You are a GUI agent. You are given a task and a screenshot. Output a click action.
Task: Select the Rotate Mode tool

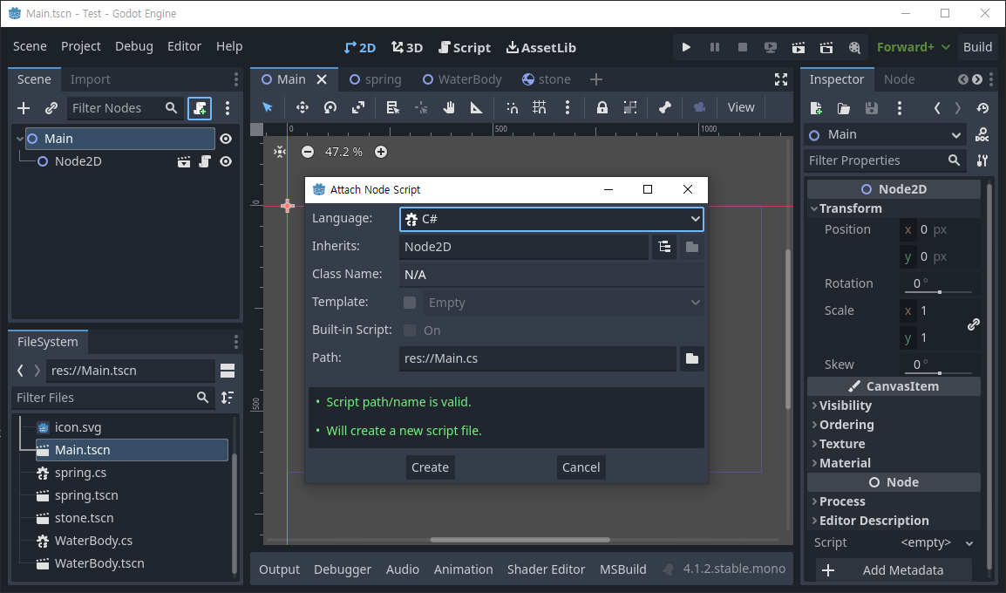pos(330,107)
